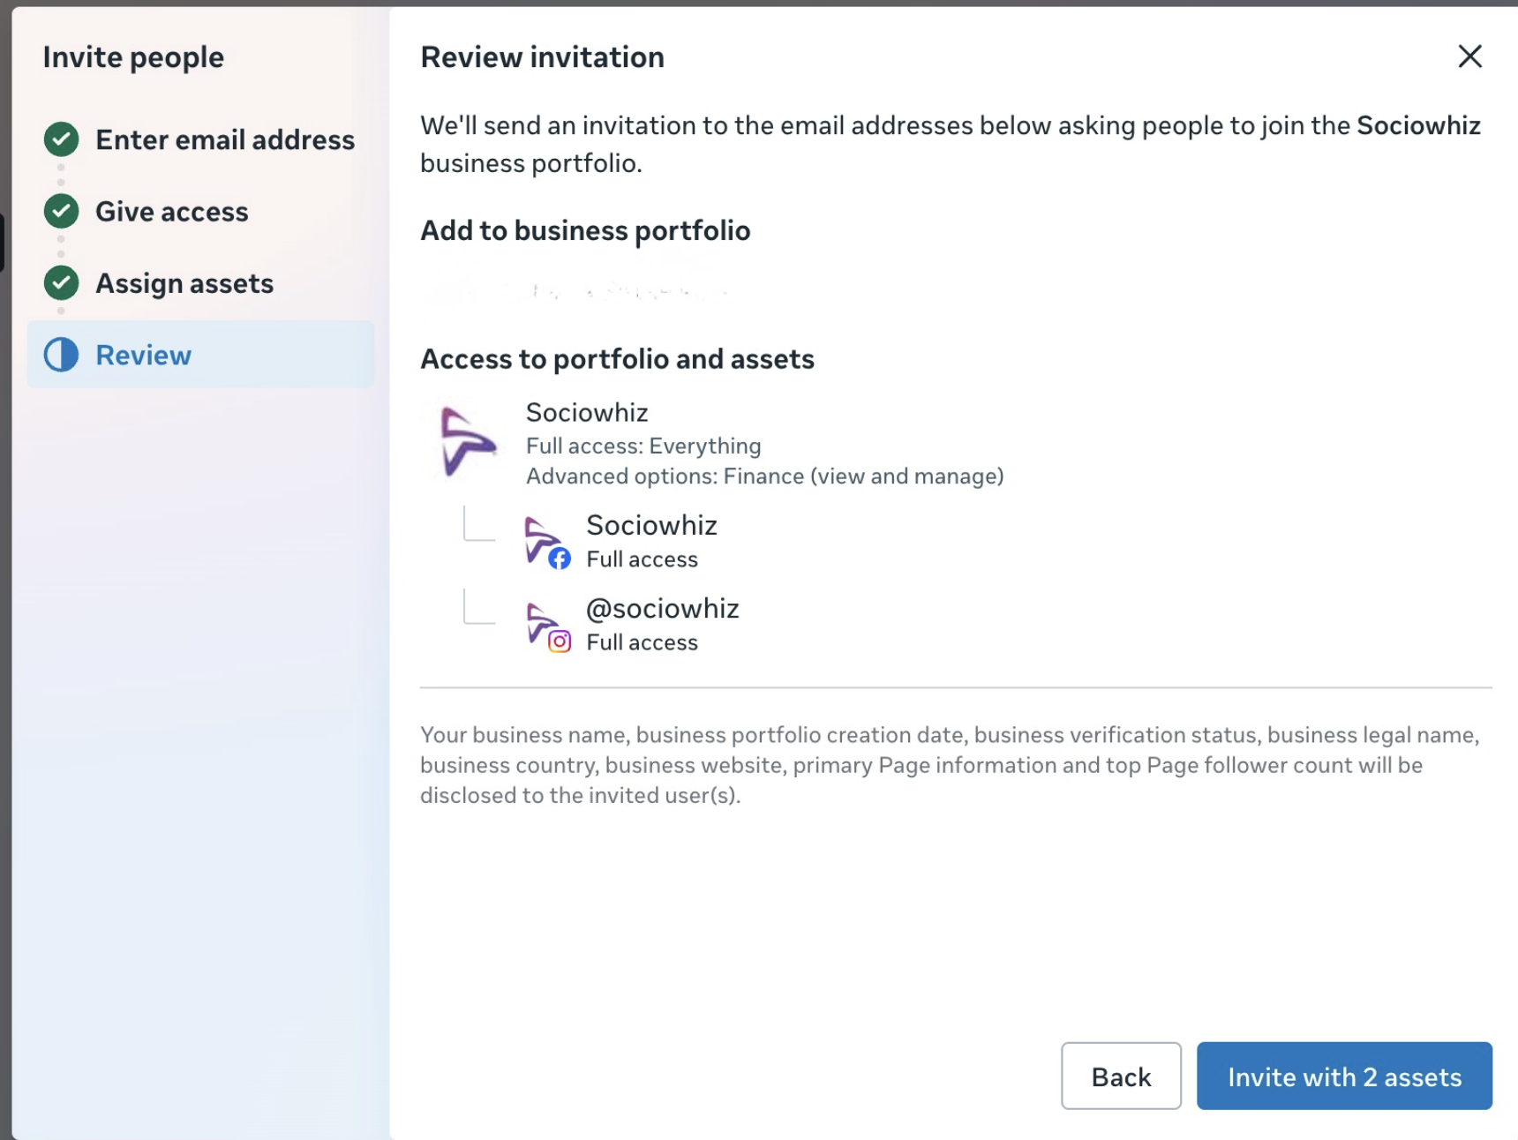The width and height of the screenshot is (1518, 1140).
Task: Select the Review step in sidebar
Action: 200,355
